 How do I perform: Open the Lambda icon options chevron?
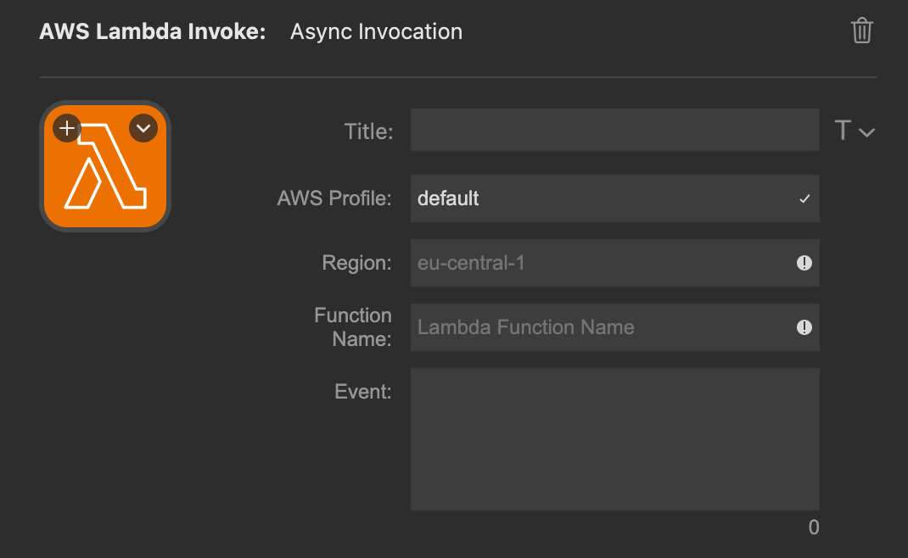(x=143, y=128)
